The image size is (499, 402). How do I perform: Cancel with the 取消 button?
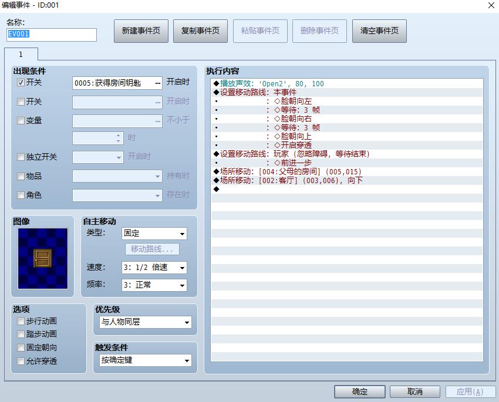tap(415, 391)
